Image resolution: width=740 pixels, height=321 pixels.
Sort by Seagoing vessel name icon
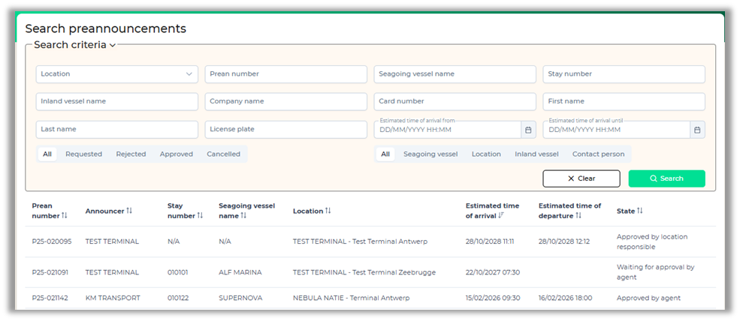243,216
